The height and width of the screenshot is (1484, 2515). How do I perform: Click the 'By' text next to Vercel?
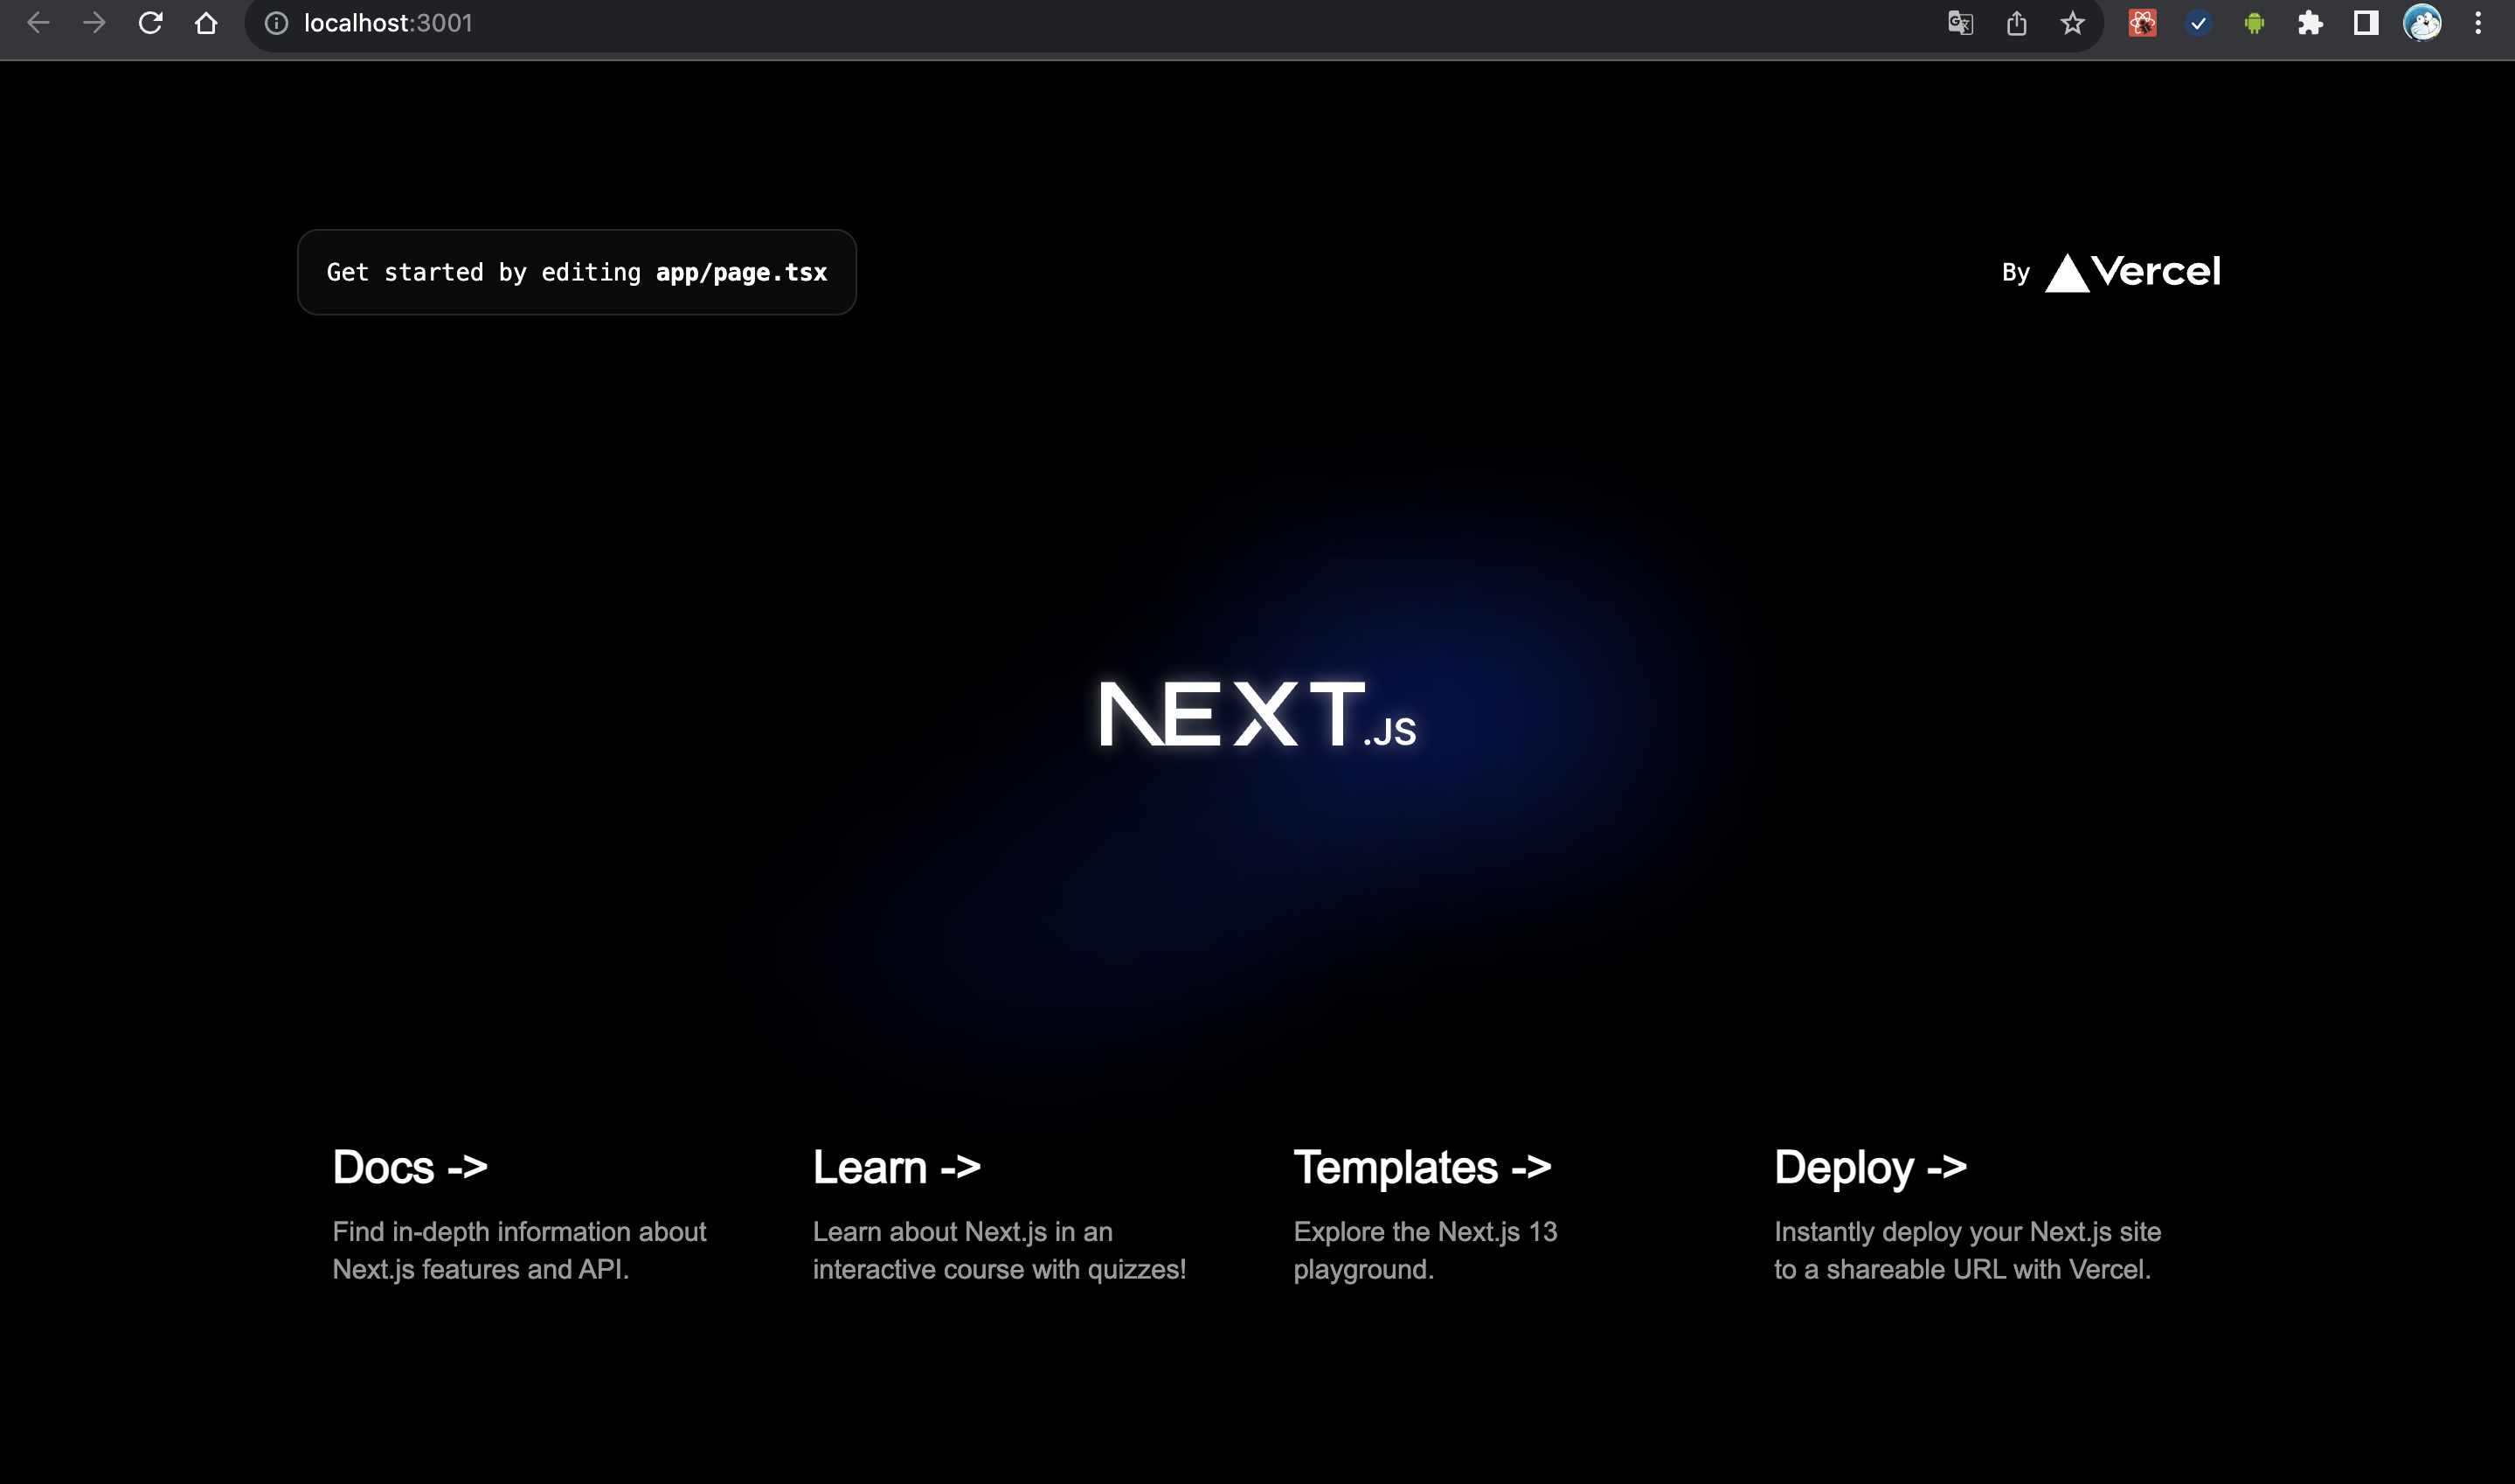2015,273
